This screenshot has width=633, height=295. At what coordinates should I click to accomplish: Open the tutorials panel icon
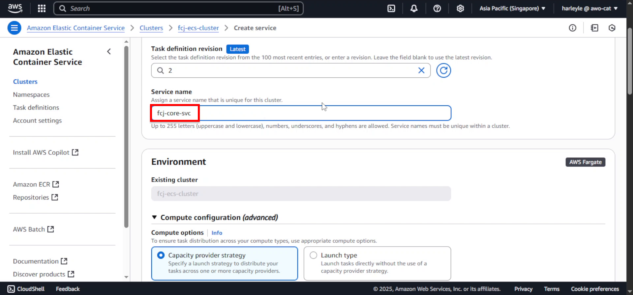coord(594,28)
